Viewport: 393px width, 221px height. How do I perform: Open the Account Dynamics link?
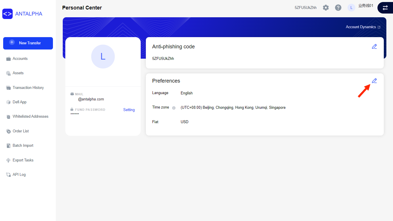[x=361, y=27]
